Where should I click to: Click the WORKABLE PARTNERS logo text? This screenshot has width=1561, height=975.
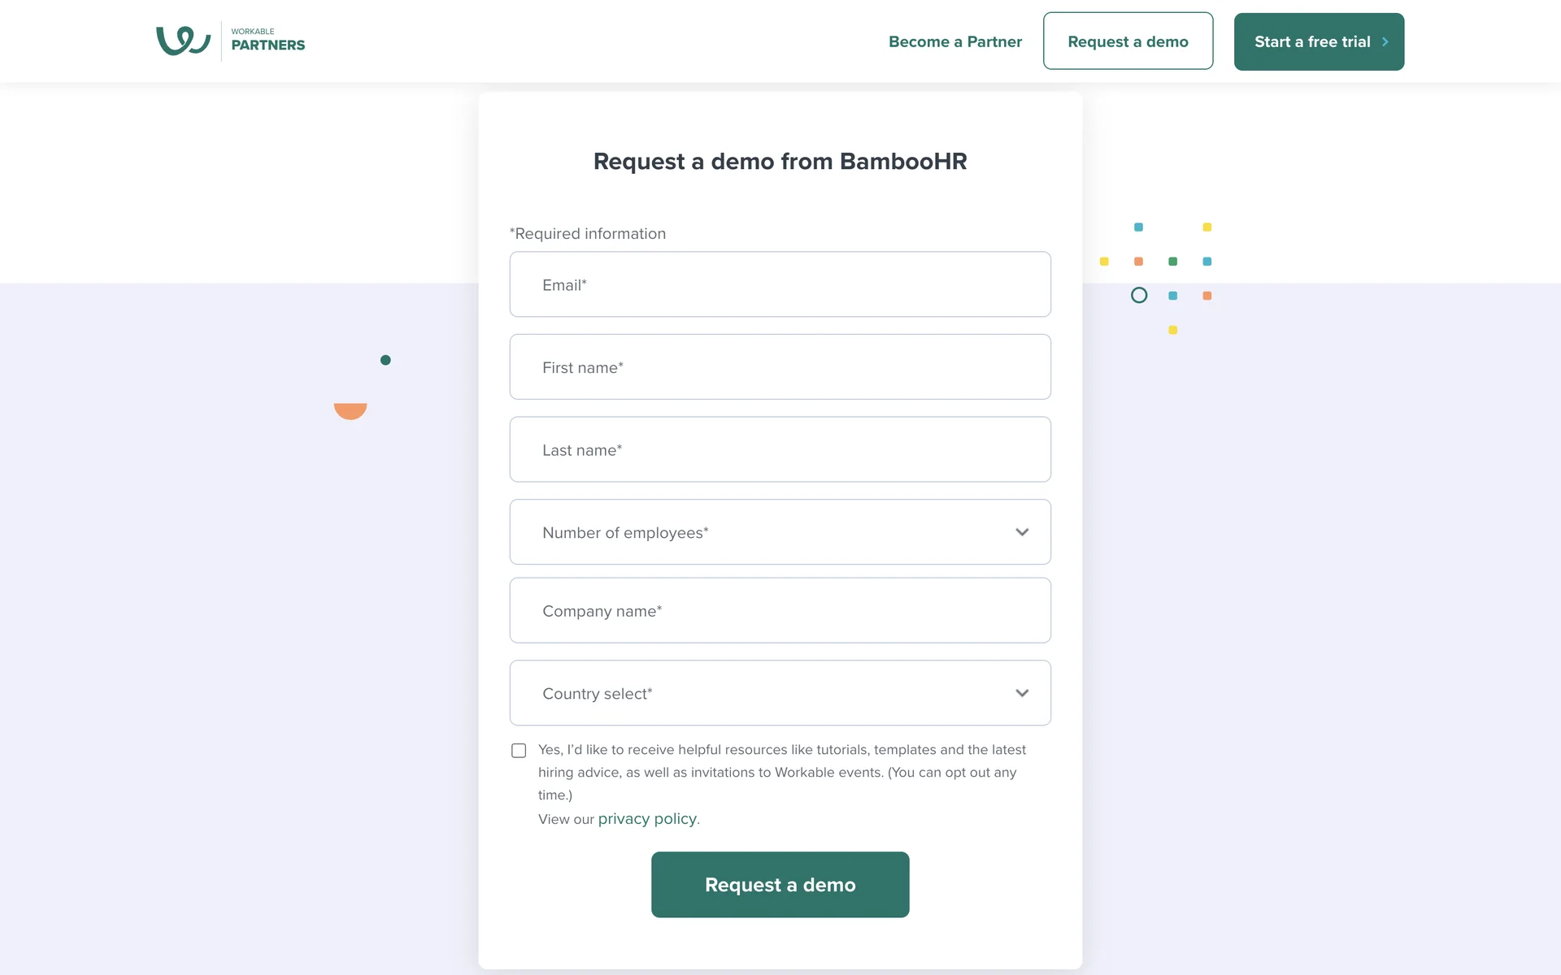[267, 40]
